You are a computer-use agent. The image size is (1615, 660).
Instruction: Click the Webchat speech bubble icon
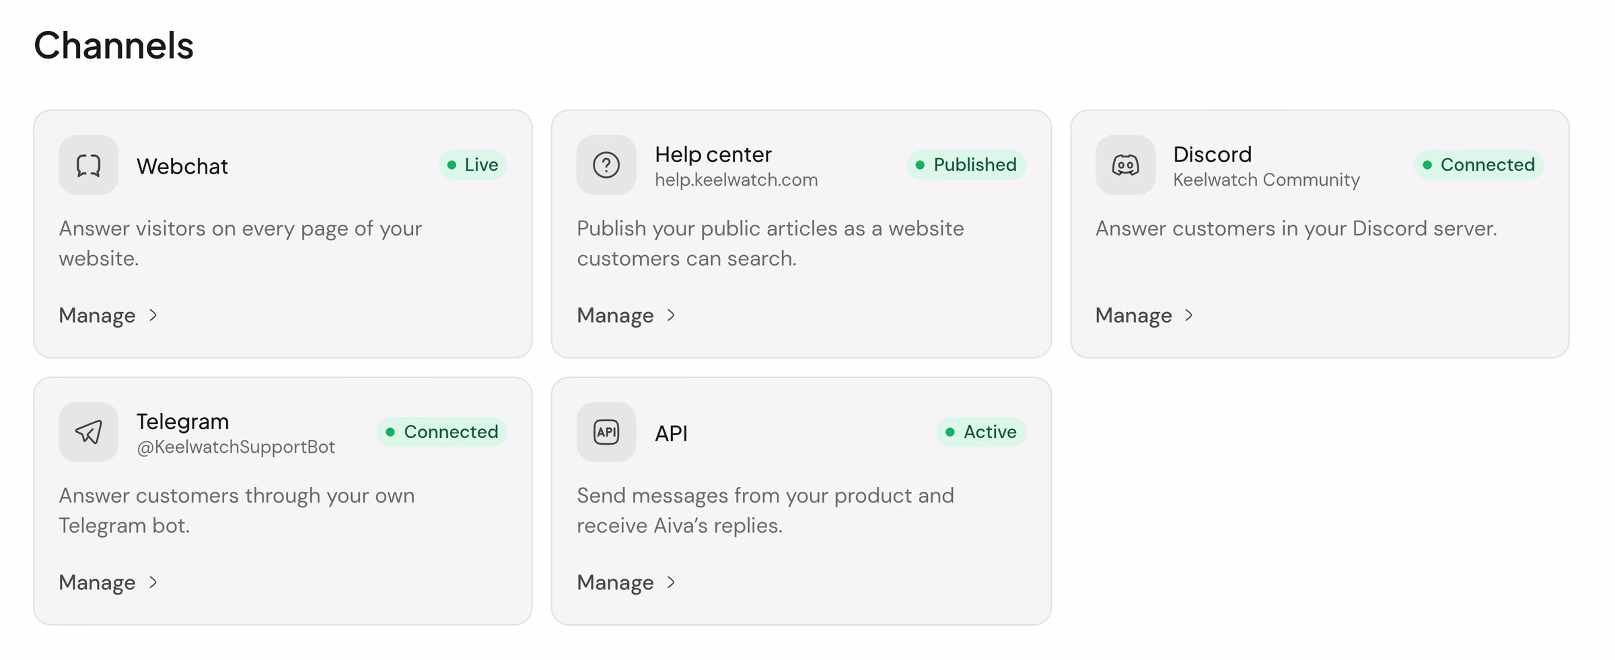pos(88,165)
